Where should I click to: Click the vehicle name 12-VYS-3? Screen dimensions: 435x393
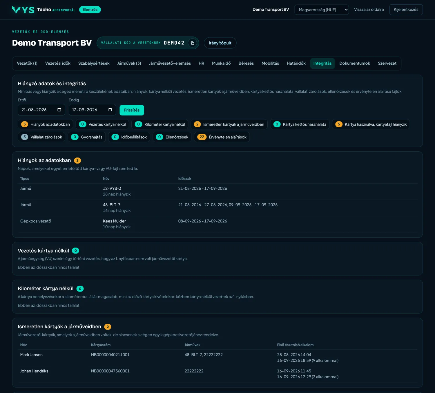(x=112, y=189)
